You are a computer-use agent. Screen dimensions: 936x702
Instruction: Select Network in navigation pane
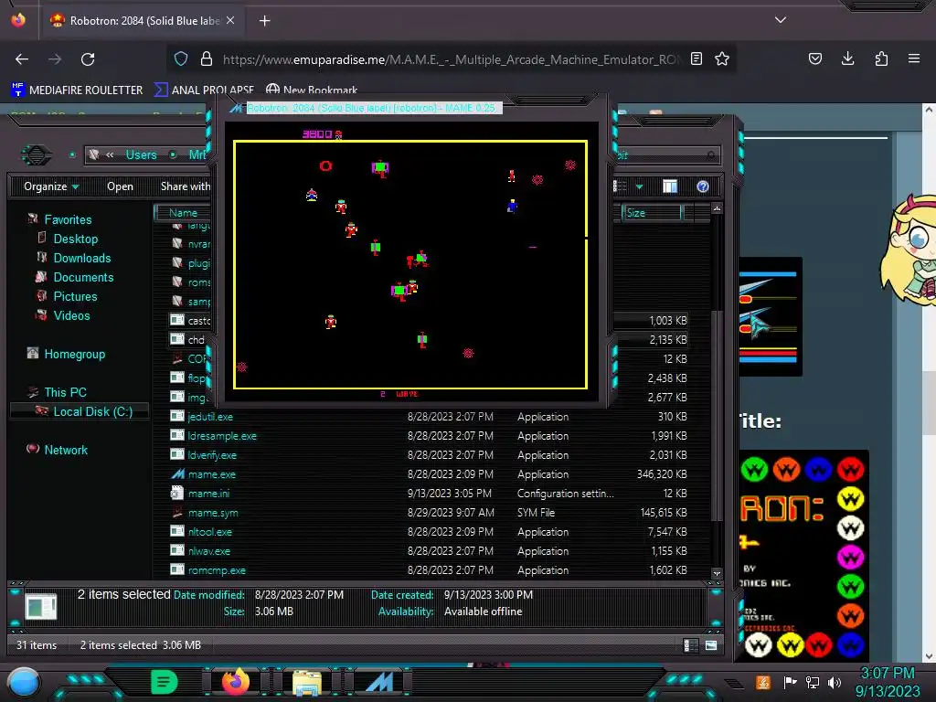click(x=65, y=450)
